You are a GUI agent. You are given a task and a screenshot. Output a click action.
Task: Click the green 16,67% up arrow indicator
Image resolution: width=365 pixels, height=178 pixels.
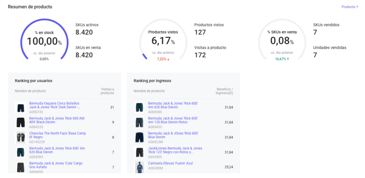tap(282, 59)
